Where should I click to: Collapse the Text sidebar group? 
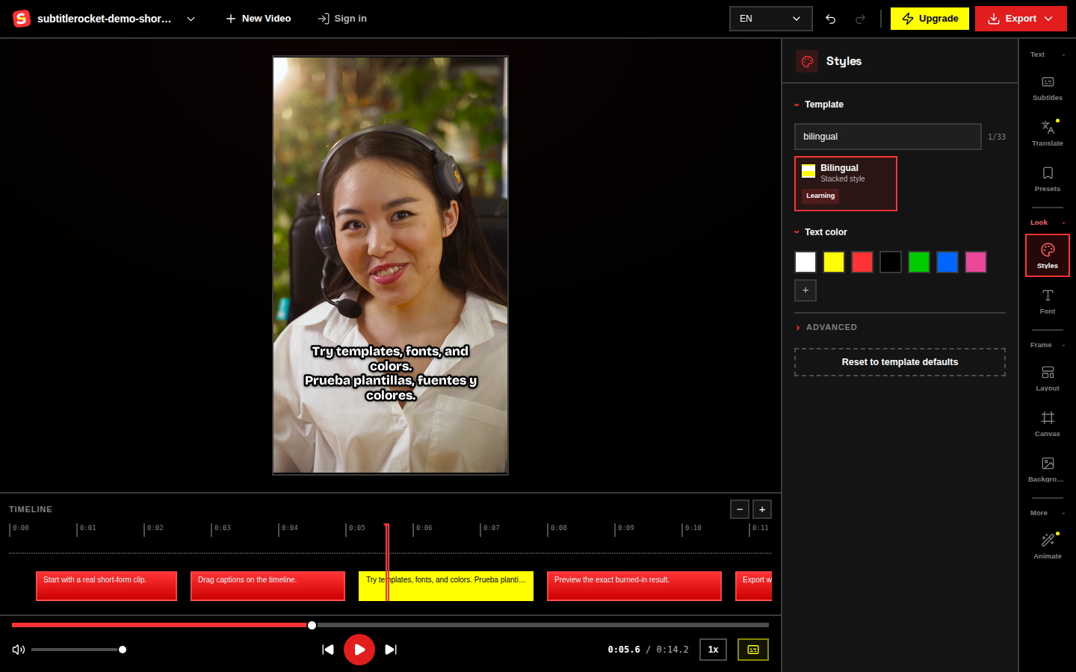[1048, 55]
